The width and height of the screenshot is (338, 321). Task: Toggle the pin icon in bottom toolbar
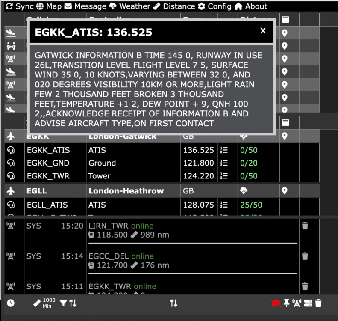click(x=287, y=303)
